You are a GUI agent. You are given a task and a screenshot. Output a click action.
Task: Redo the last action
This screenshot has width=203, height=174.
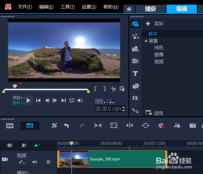[x=82, y=126]
